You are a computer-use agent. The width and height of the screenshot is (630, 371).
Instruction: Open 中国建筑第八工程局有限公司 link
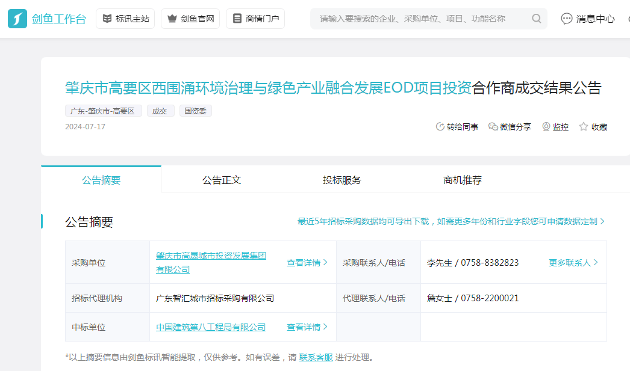coord(211,327)
